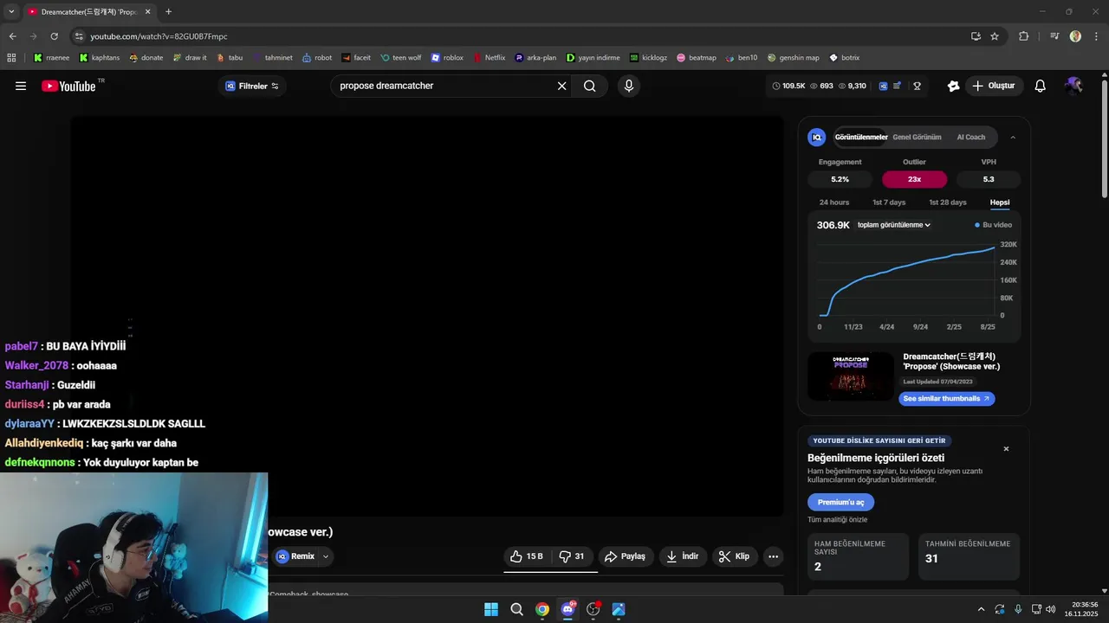This screenshot has width=1109, height=623.
Task: Dislike the video (31)
Action: (x=572, y=556)
